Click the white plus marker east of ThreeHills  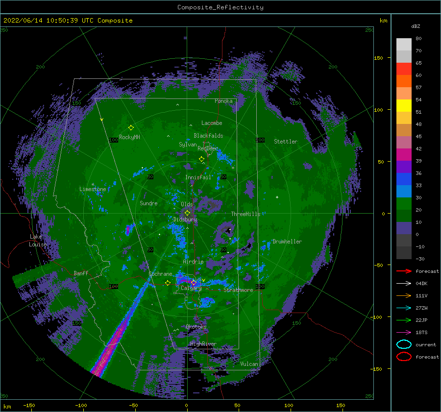coord(277,197)
